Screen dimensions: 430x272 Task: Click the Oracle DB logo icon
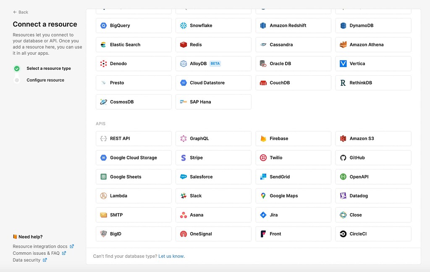click(x=263, y=63)
